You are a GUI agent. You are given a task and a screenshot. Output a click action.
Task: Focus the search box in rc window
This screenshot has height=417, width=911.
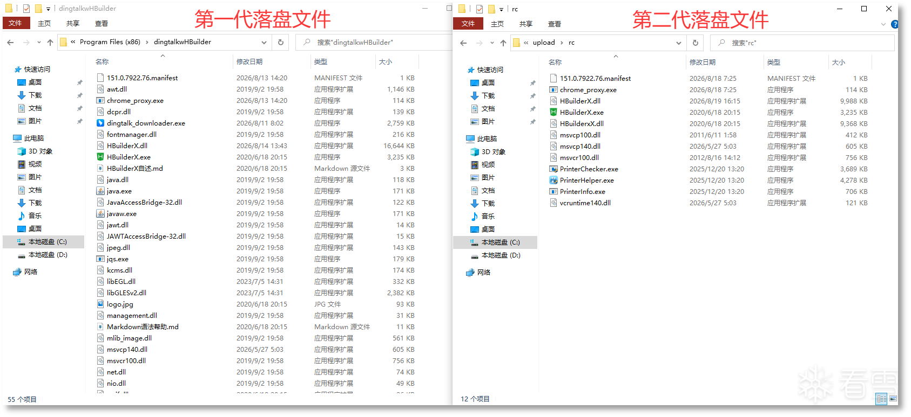[802, 43]
